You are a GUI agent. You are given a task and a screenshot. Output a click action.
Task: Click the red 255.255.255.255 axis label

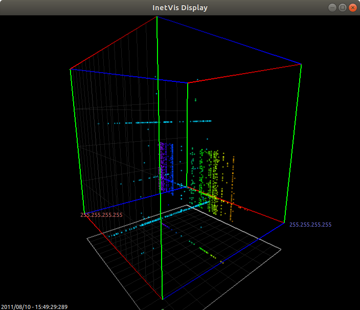[x=101, y=215]
